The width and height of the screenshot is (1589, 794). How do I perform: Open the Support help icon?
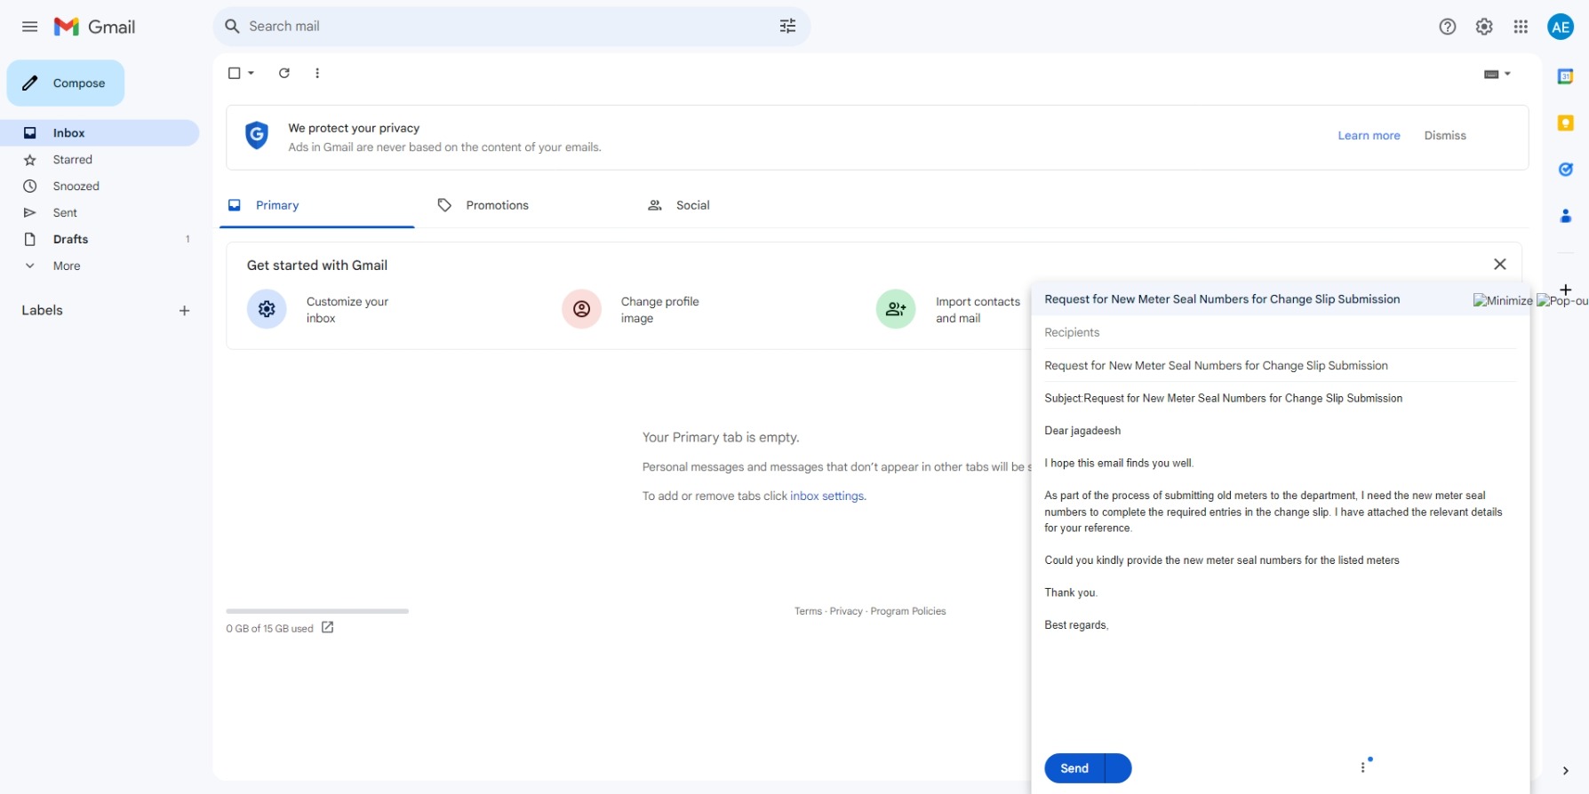(x=1448, y=27)
